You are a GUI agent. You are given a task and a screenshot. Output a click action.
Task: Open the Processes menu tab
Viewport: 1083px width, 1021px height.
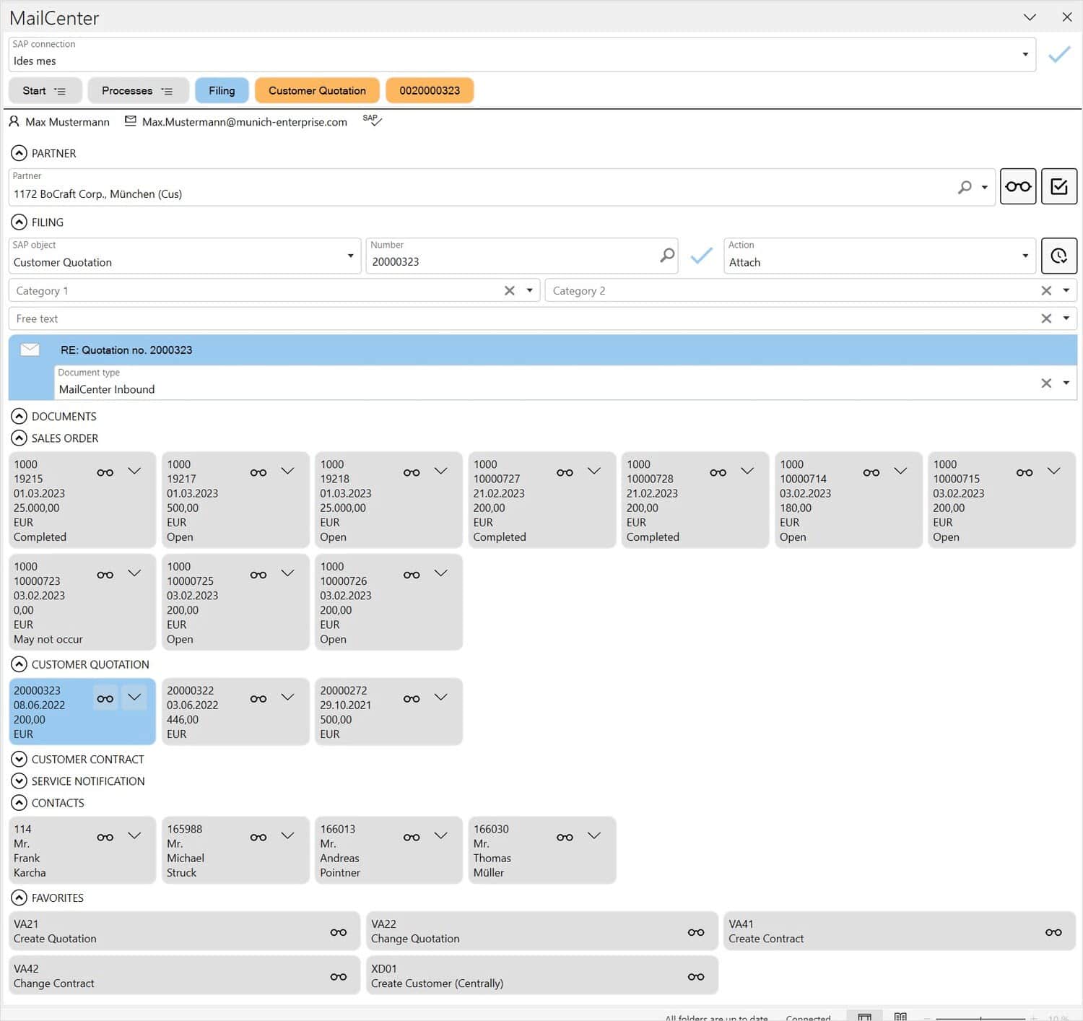[x=138, y=90]
